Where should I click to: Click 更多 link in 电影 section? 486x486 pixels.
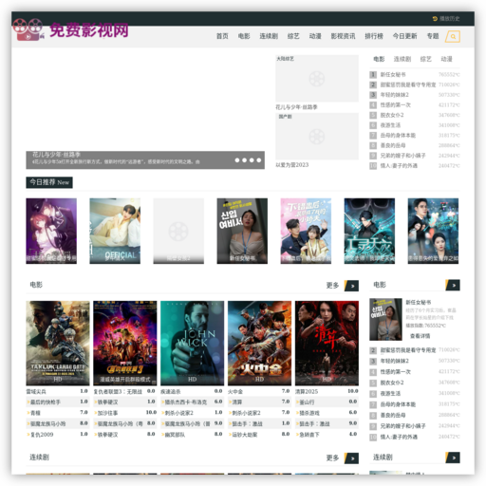(x=332, y=286)
